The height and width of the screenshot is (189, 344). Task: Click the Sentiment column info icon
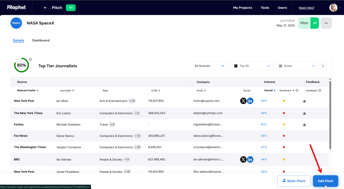coord(297,90)
